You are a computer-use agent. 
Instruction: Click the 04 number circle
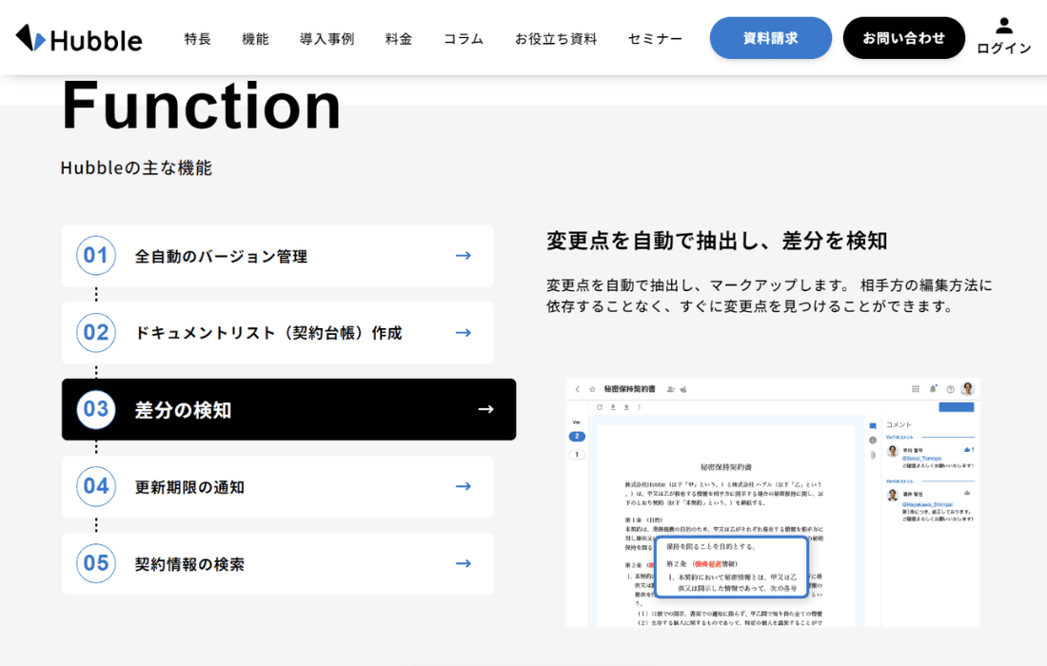[x=95, y=486]
